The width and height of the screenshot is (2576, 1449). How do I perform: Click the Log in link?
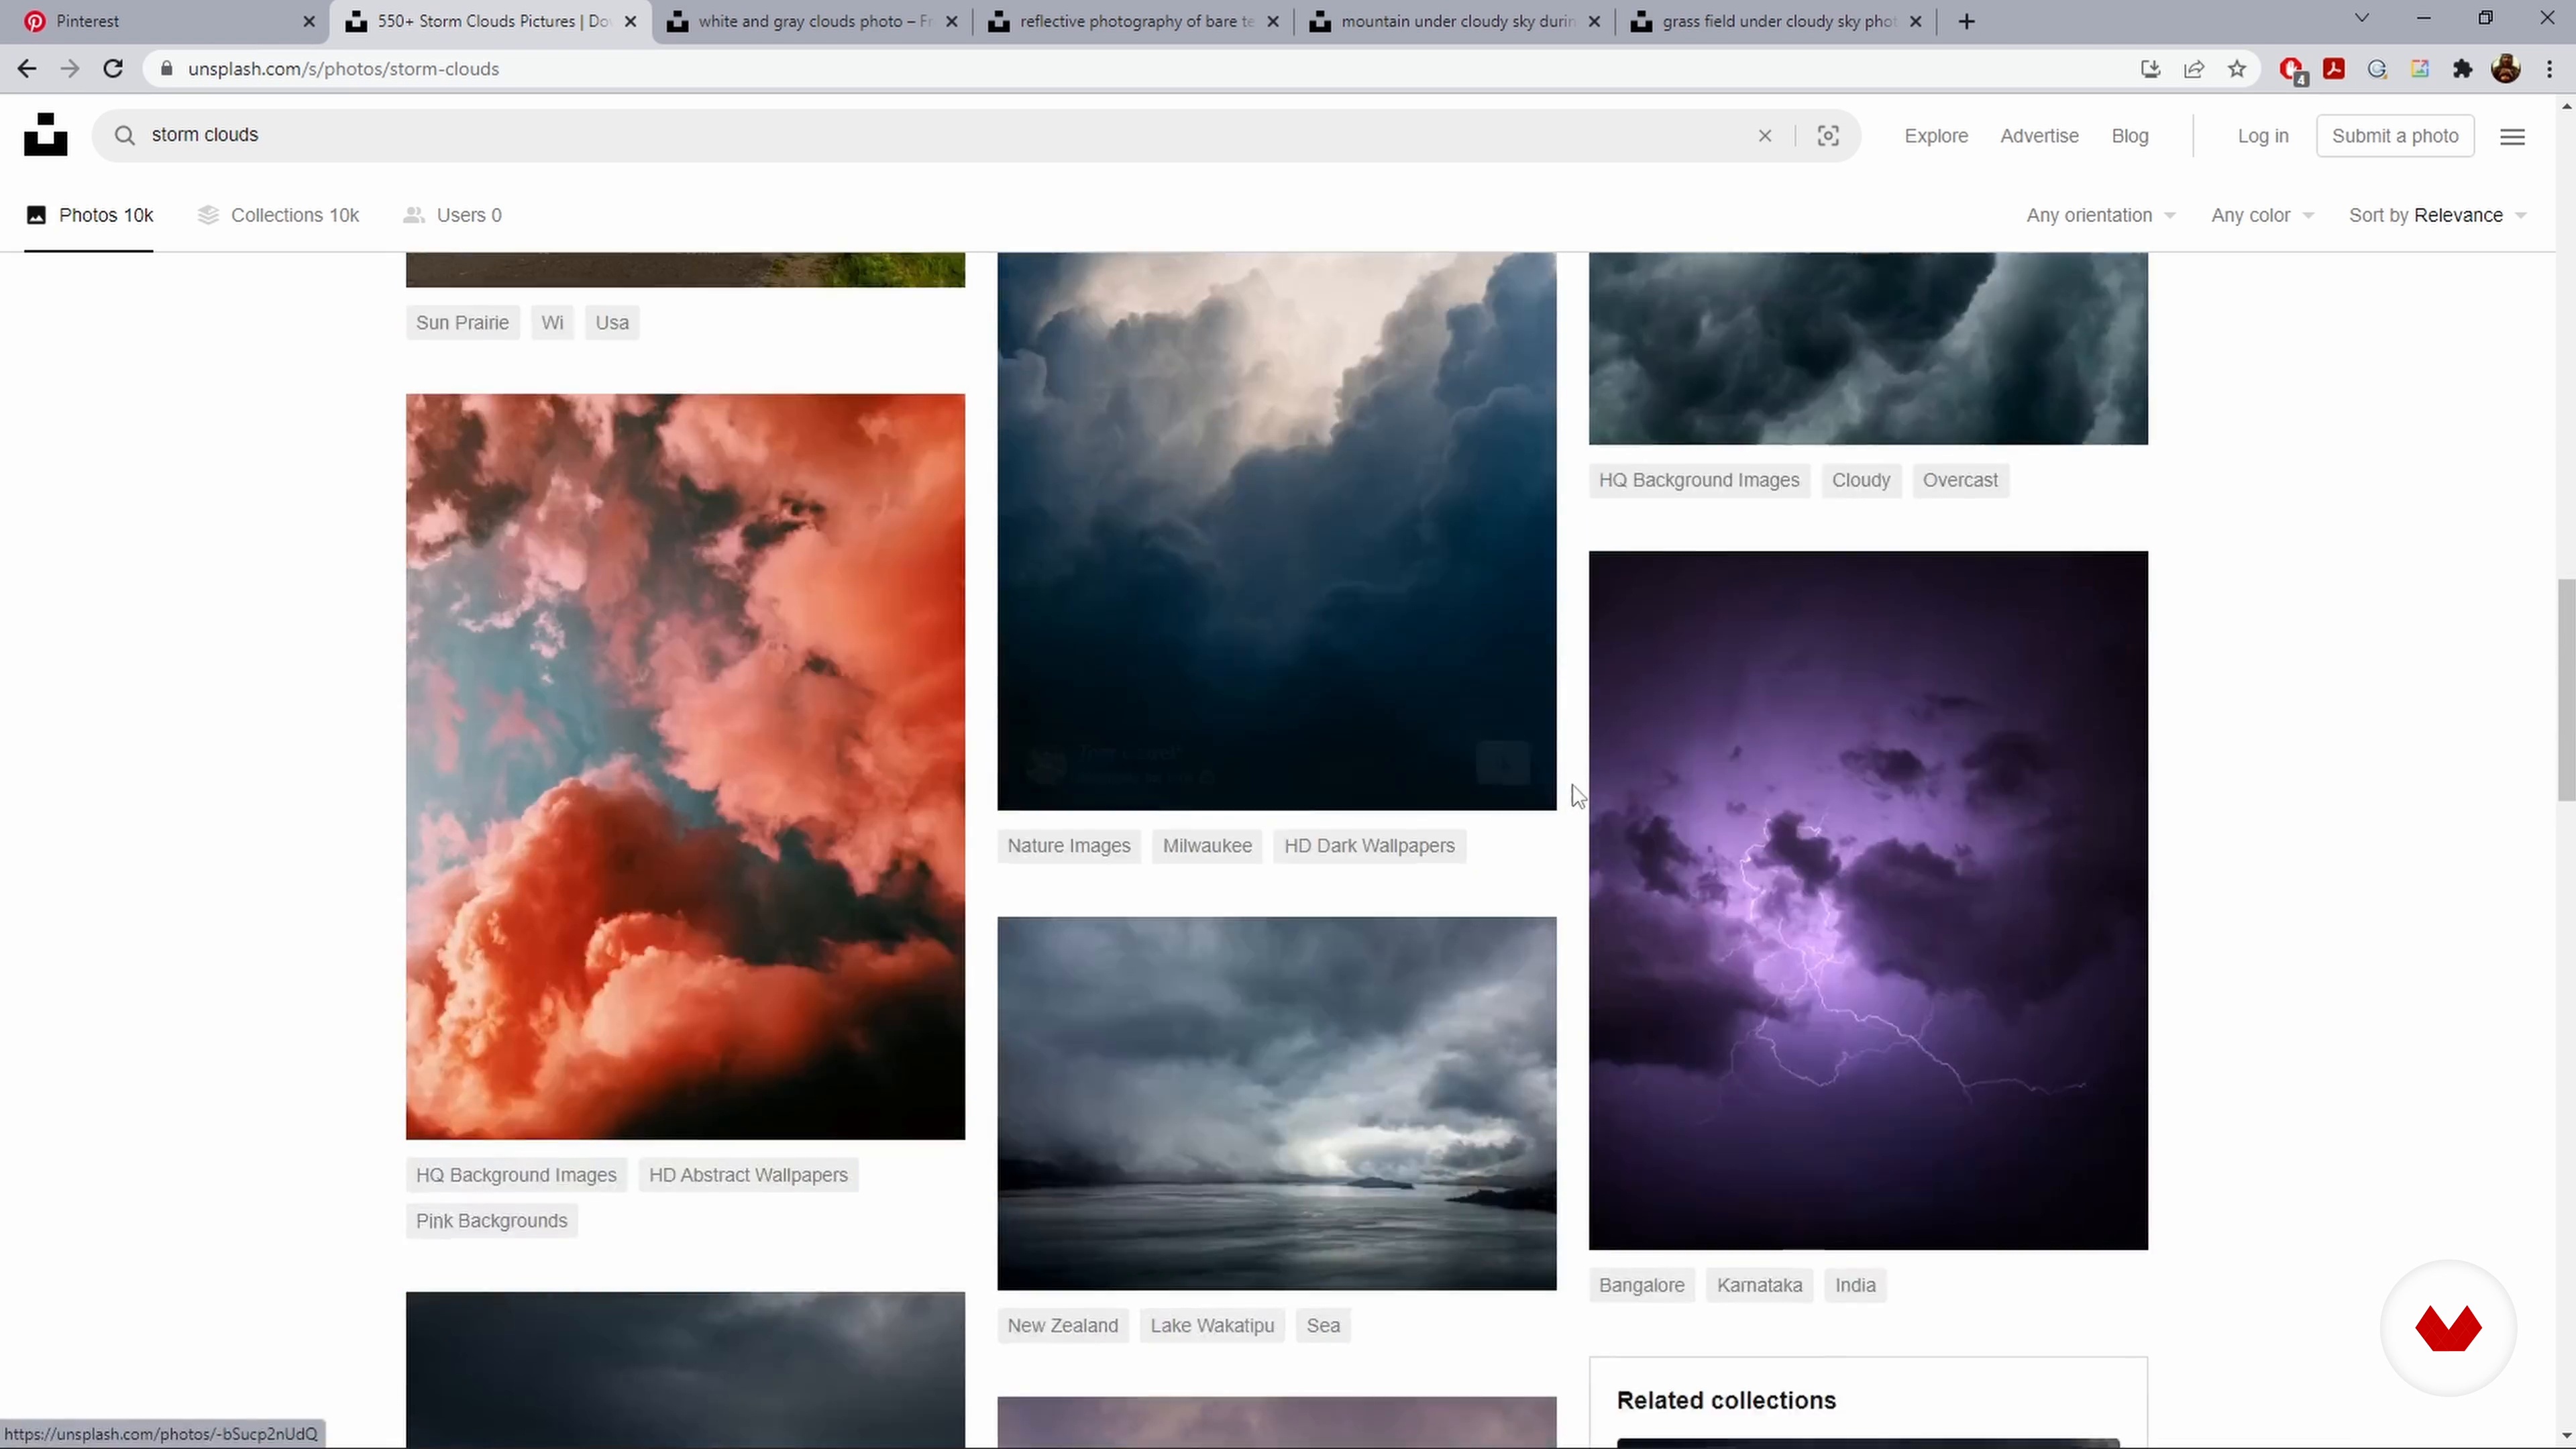pos(2262,136)
